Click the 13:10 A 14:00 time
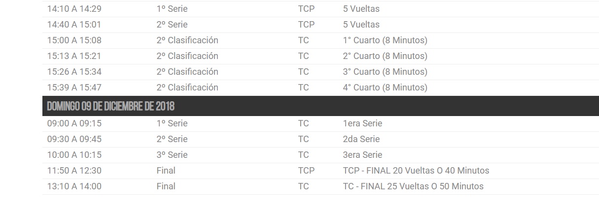Screen dimensions: 599x208 (74, 186)
